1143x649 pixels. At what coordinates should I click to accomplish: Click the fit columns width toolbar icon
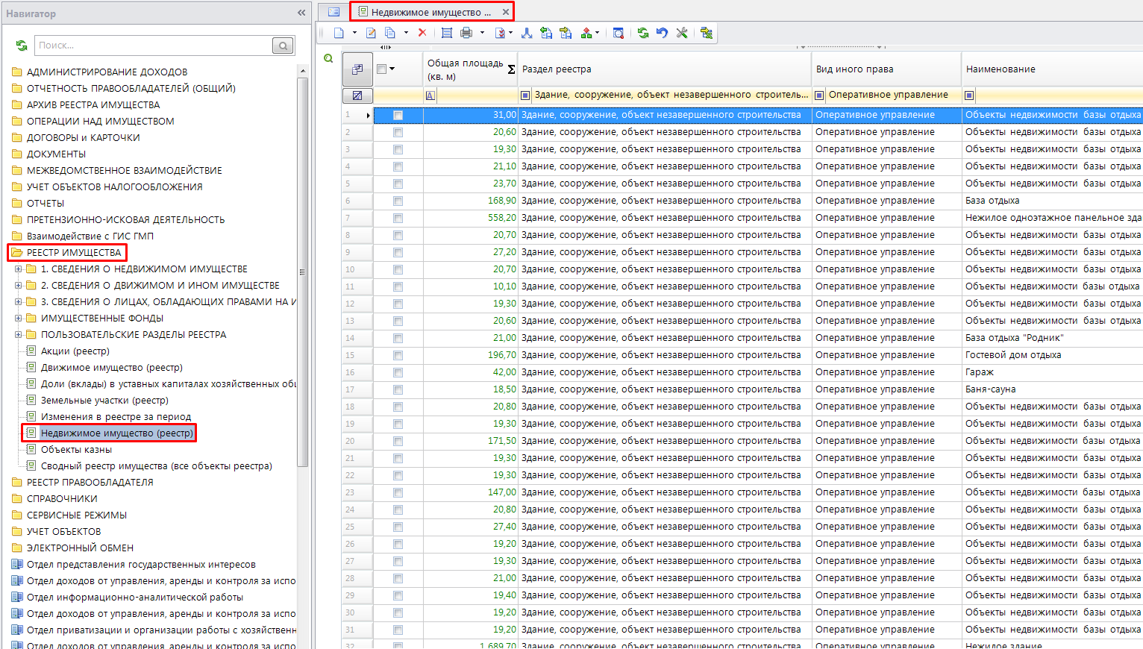click(x=447, y=33)
